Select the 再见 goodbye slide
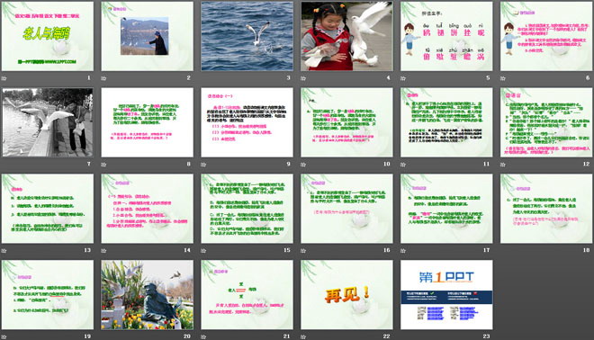The height and width of the screenshot is (340, 594). pyautogui.click(x=346, y=294)
